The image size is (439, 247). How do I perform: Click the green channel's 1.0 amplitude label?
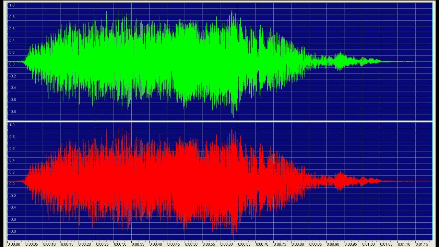pyautogui.click(x=12, y=5)
